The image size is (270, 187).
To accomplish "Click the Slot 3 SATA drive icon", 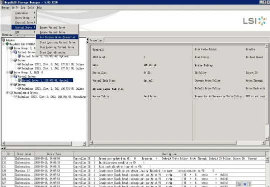I will point(15,97).
